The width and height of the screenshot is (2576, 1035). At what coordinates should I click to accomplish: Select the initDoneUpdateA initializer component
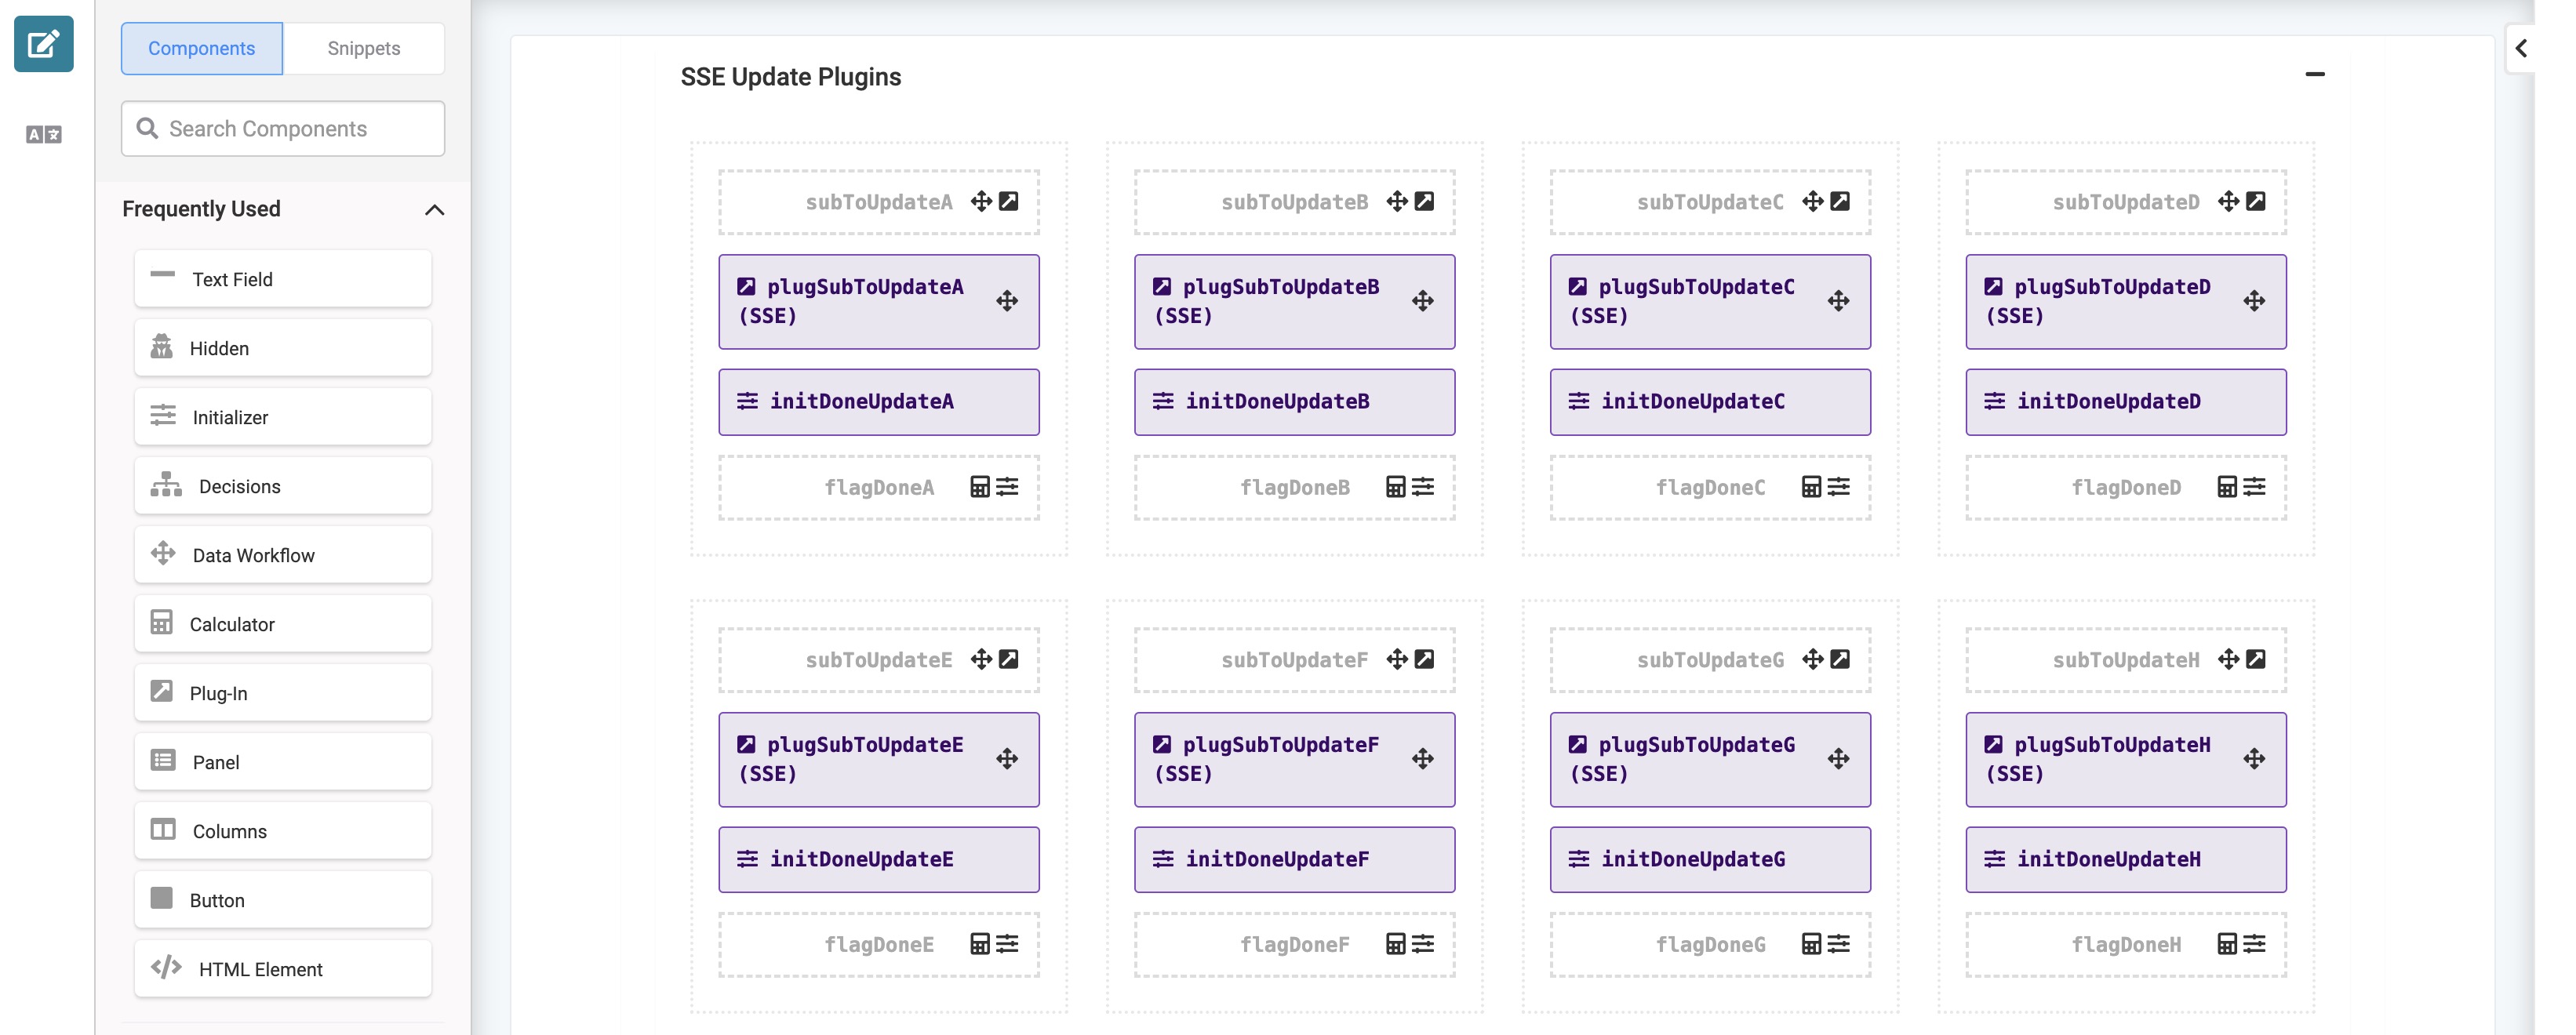[x=879, y=402]
